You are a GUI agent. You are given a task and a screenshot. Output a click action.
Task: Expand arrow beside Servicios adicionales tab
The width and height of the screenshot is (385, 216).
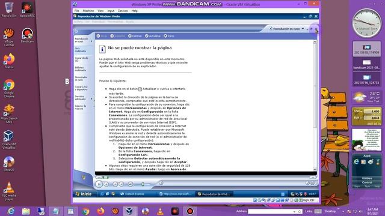91,98
